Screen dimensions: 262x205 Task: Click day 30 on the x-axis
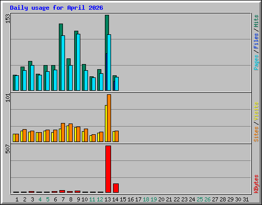click(x=238, y=199)
